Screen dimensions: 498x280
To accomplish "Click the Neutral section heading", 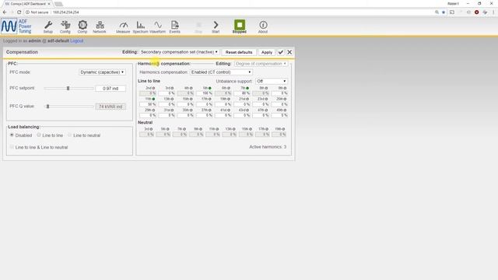I will 146,122.
